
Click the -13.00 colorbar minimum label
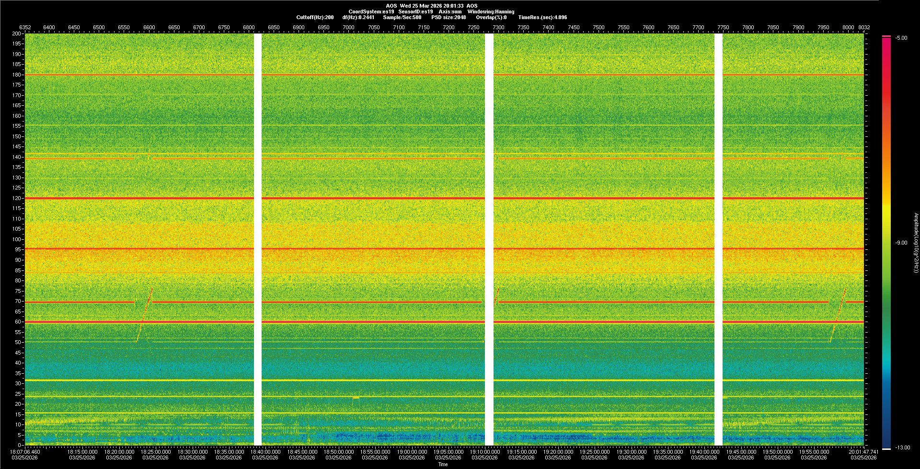(x=902, y=448)
